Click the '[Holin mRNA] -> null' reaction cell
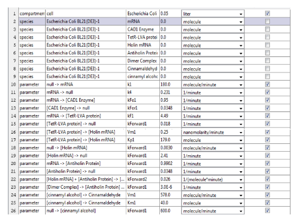This screenshot has width=298, height=221. pyautogui.click(x=86, y=156)
